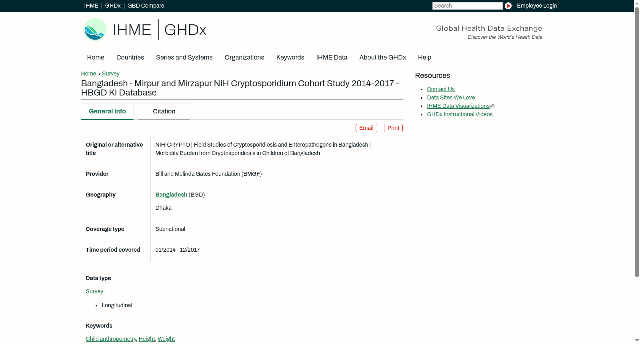Click the 'Subnational' coverage type value
The image size is (640, 344).
tap(170, 229)
